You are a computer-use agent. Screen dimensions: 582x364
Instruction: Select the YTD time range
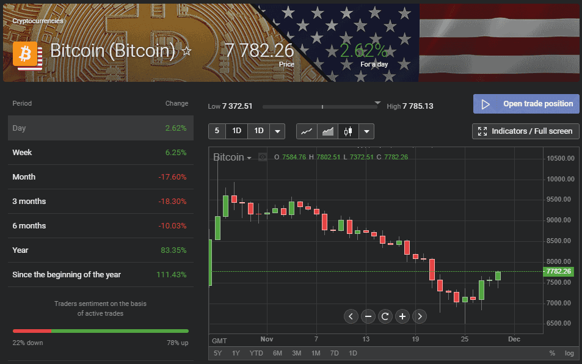click(x=256, y=353)
